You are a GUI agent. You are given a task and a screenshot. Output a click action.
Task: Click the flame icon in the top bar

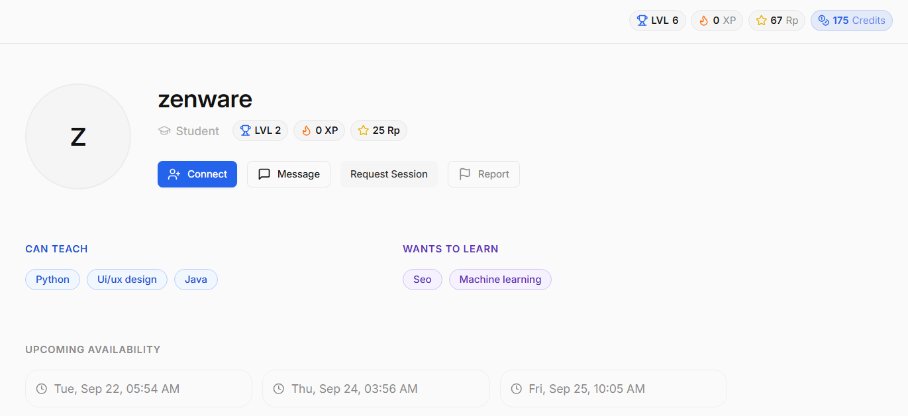tap(703, 21)
